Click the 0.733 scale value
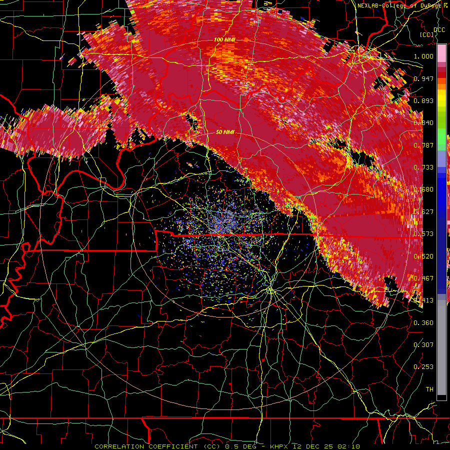Image resolution: width=450 pixels, height=450 pixels. (423, 167)
